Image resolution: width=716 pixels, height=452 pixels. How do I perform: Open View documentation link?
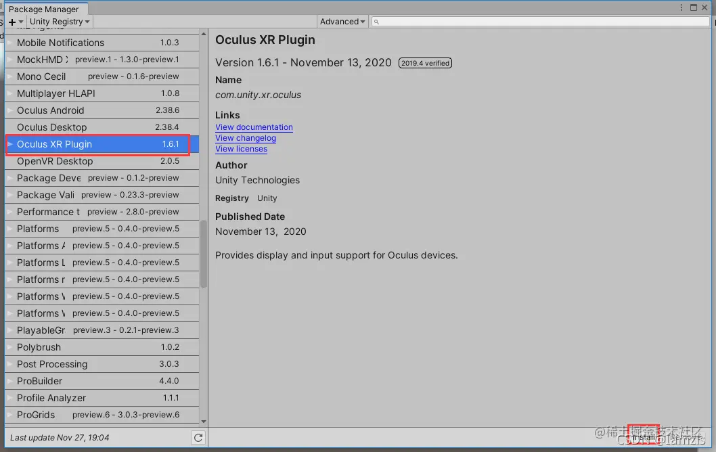tap(254, 127)
